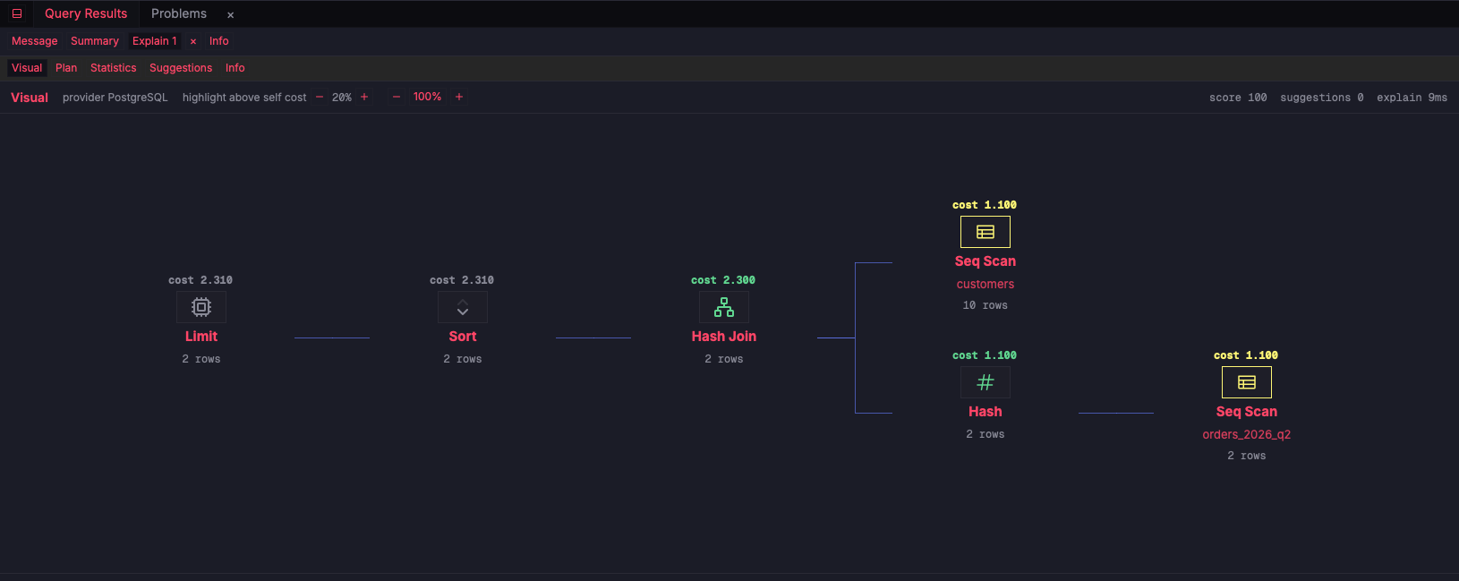Click the Hash node hash-mark icon
Viewport: 1459px width, 581px height.
985,382
